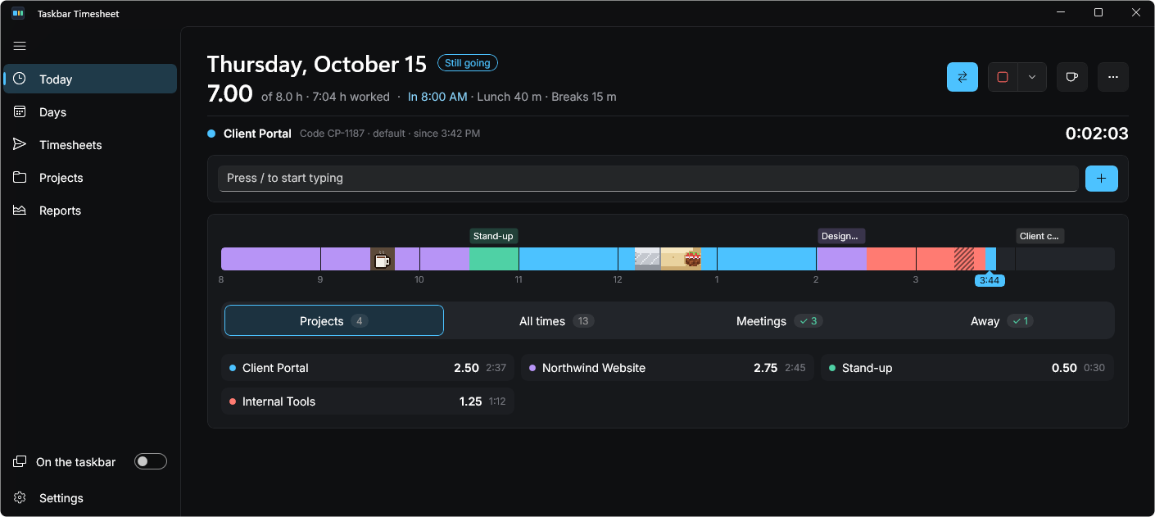
Task: Focus the Press / to start typing field
Action: coord(648,178)
